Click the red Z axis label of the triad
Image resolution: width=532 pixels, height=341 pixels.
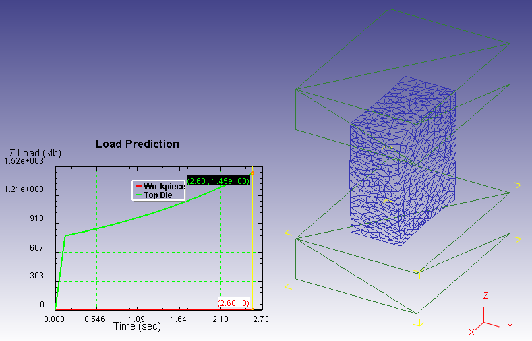tap(486, 296)
